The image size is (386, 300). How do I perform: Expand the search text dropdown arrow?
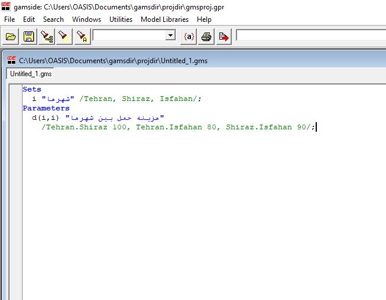coord(171,36)
